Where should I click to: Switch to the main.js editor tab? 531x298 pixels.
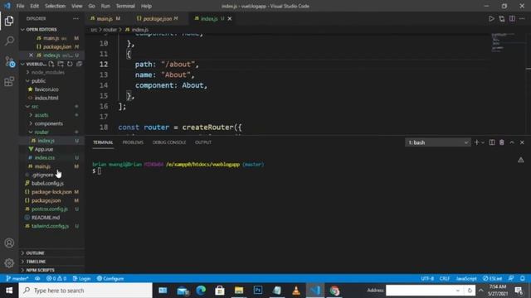[x=105, y=18]
